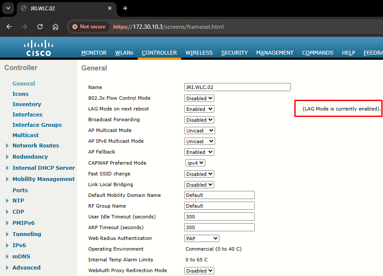Expand the mDNS arrow
The height and width of the screenshot is (276, 383).
[x=7, y=257]
